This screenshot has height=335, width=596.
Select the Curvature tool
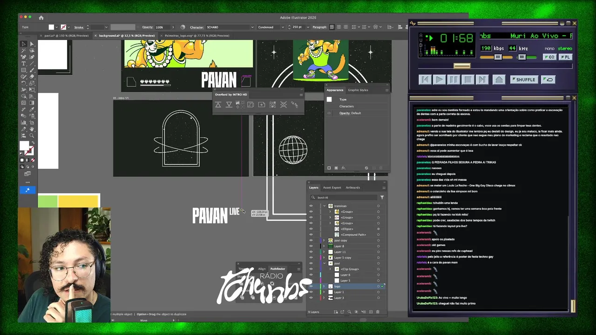tap(32, 57)
